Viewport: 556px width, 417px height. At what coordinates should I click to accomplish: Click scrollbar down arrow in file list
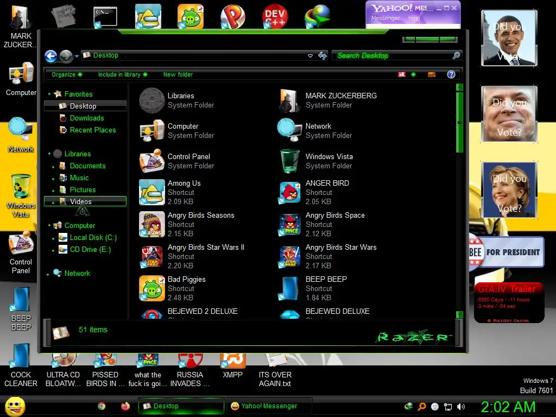tap(459, 315)
